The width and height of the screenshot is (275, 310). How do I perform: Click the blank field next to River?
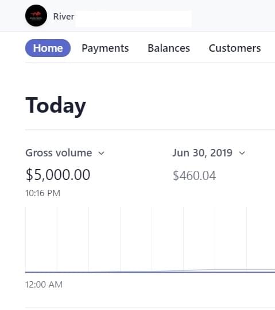point(133,19)
